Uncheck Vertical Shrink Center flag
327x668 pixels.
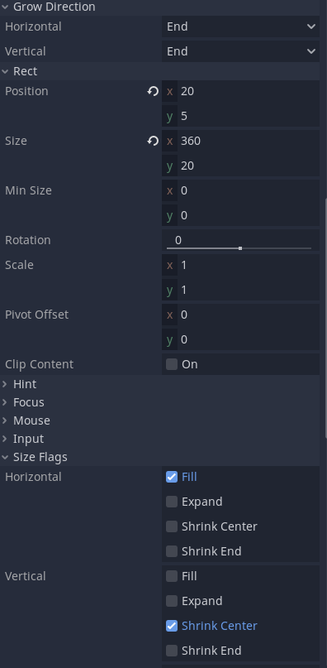[172, 626]
